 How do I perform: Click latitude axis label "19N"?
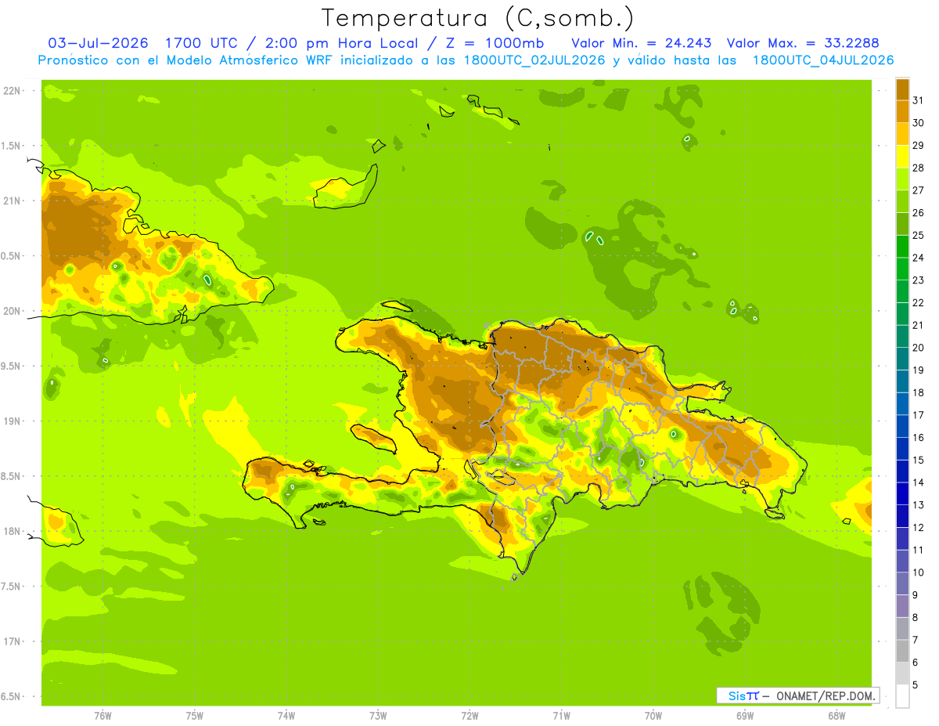point(12,421)
